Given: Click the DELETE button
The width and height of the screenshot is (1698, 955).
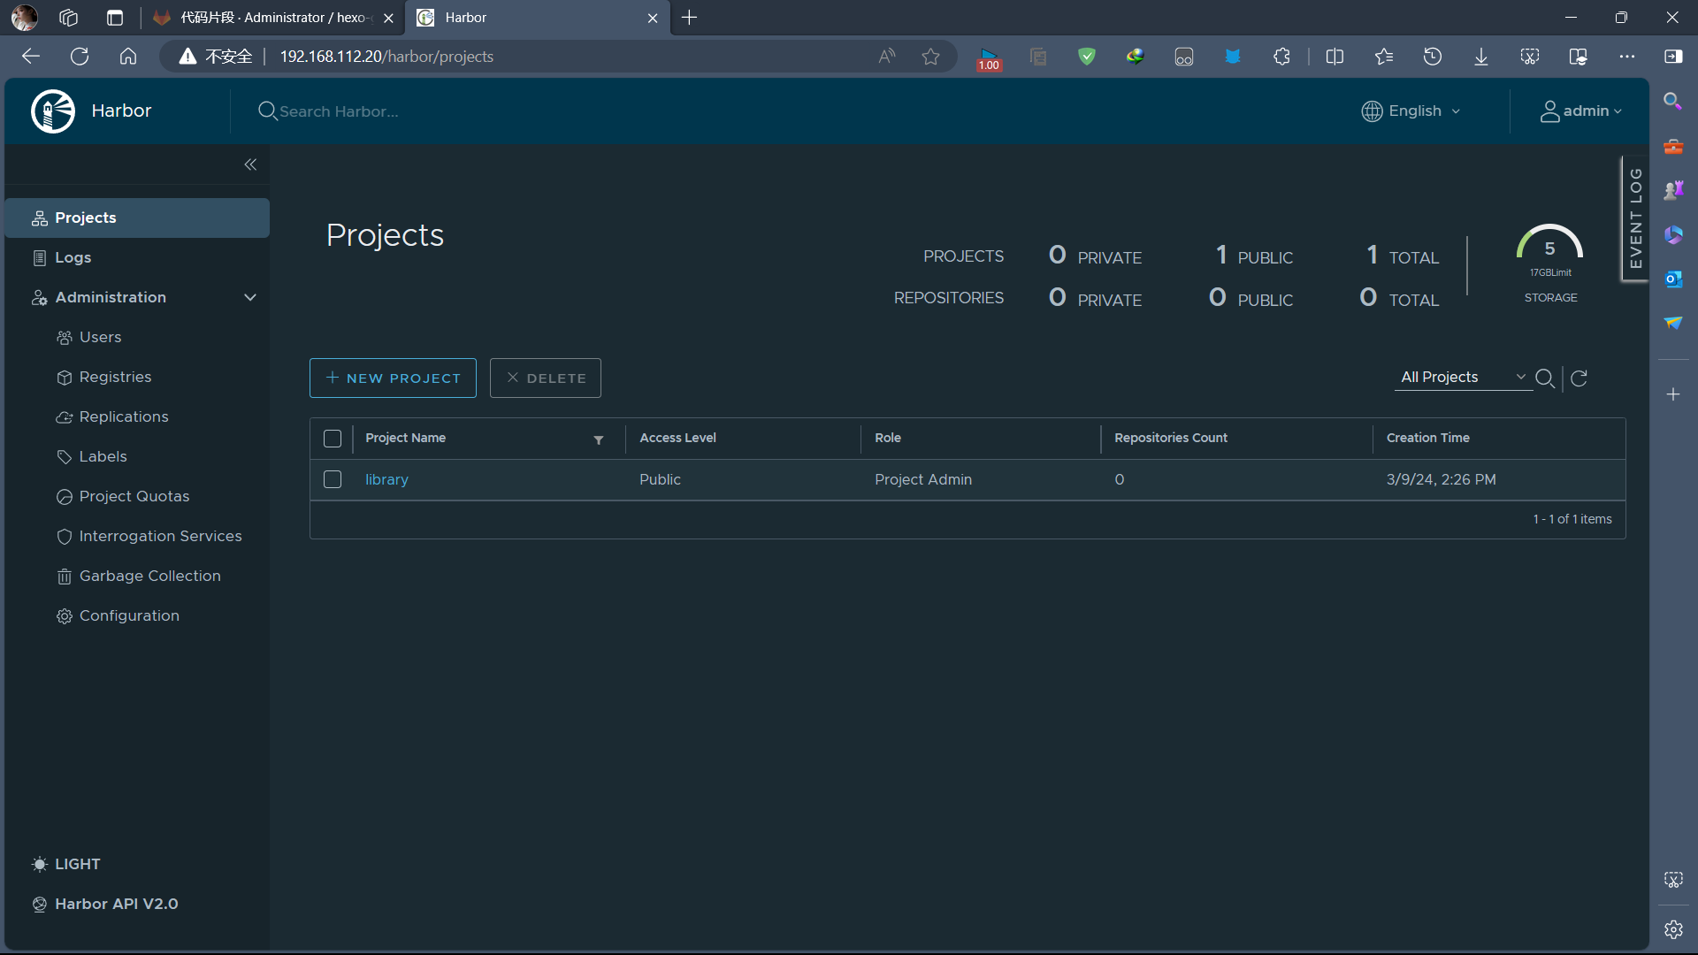Looking at the screenshot, I should click(x=546, y=378).
